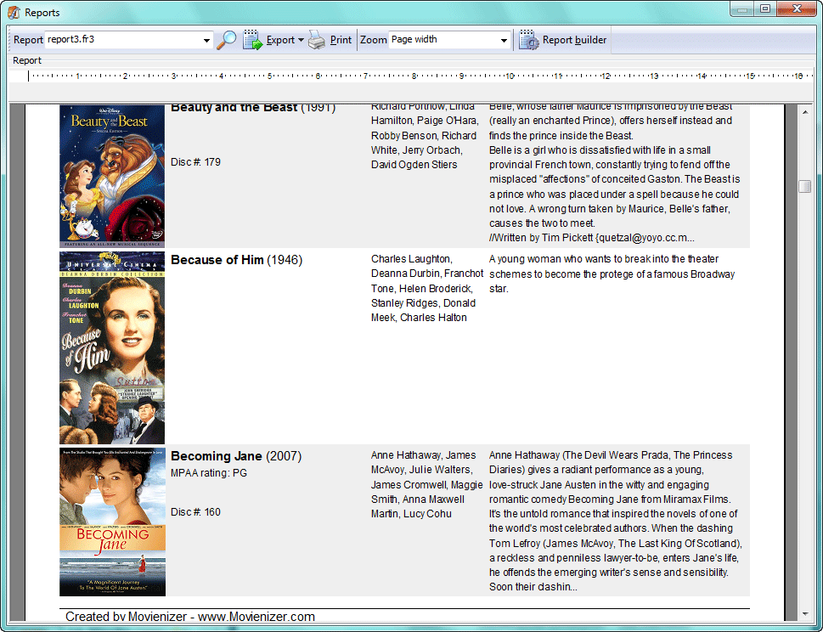Click the Richard Portnow cast list
Viewport: 823px width, 632px height.
(x=425, y=136)
